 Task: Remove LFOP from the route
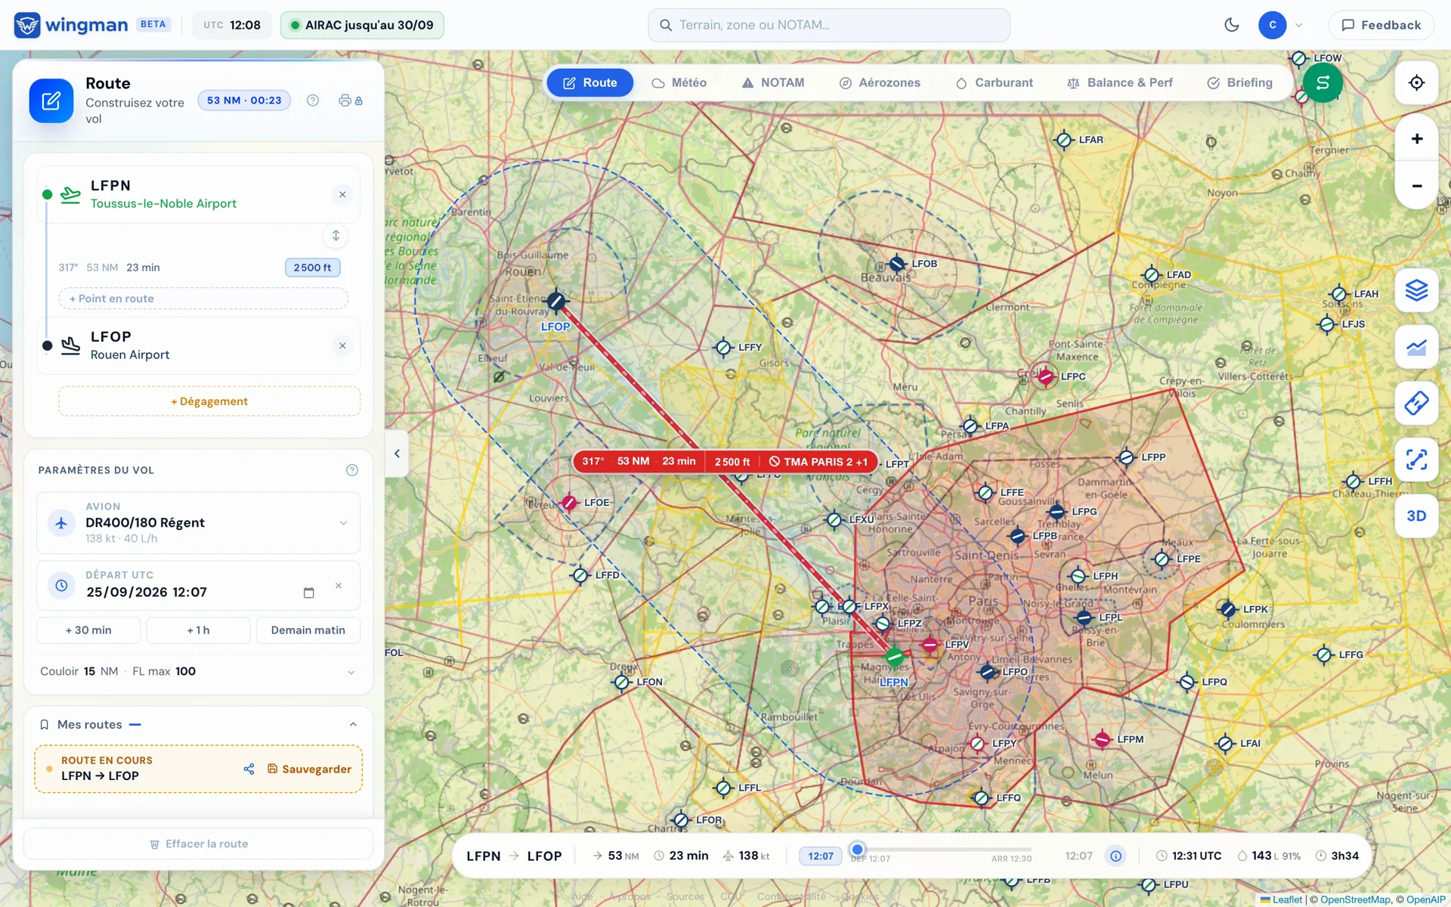342,346
